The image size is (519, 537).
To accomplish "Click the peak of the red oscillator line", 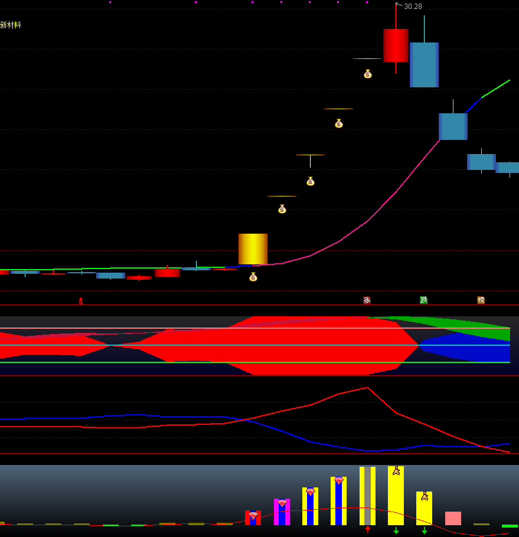I will 367,388.
